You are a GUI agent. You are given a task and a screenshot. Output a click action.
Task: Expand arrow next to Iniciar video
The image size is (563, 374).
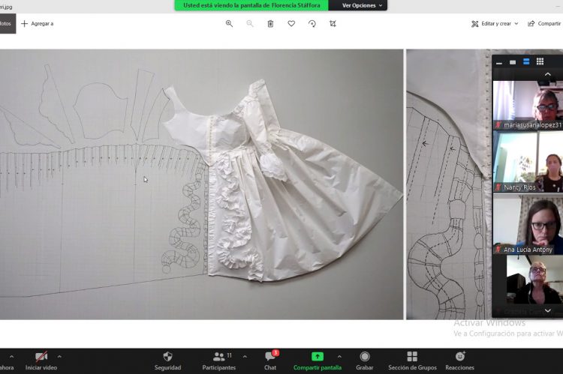[59, 356]
